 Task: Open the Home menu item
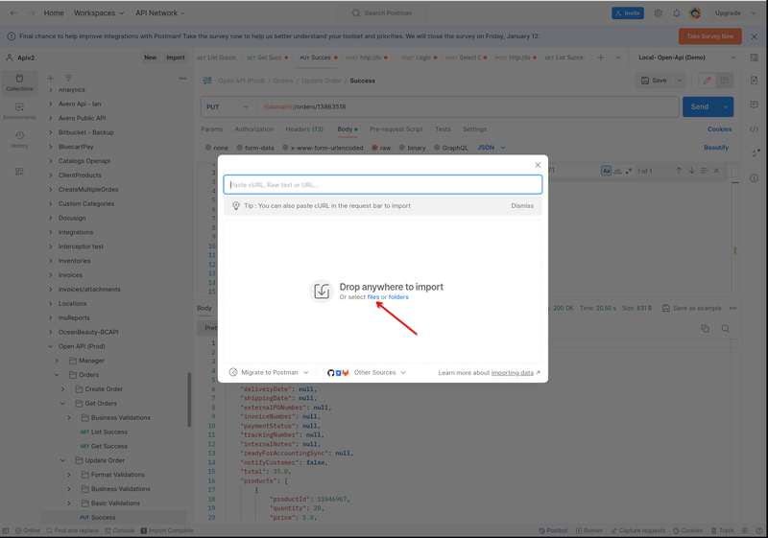tap(54, 13)
